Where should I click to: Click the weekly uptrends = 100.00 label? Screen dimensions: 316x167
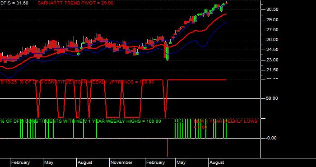click(77, 82)
